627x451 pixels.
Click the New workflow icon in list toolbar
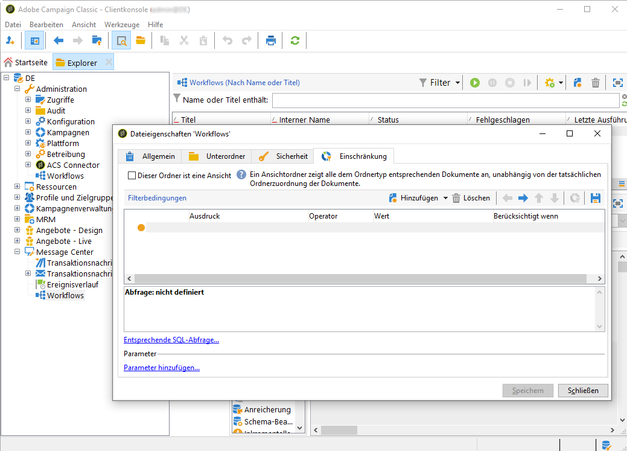(578, 83)
